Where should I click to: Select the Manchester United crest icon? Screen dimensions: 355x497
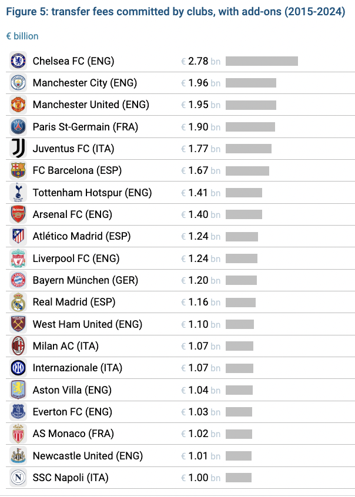point(18,105)
